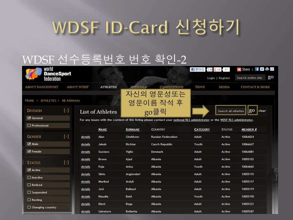This screenshot has height=220, width=293.
Task: Check the Resting status filter
Action: pos(29,200)
